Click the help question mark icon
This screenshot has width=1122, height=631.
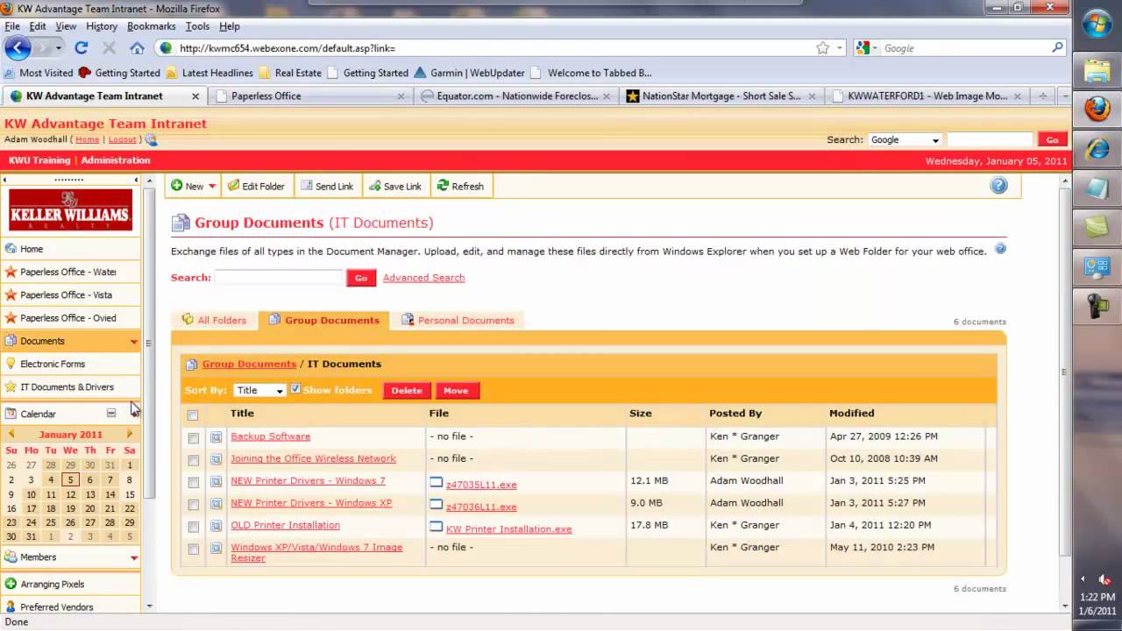(x=998, y=186)
